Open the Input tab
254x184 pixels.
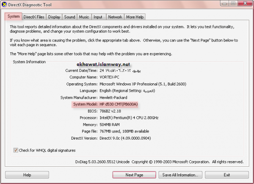click(98, 17)
